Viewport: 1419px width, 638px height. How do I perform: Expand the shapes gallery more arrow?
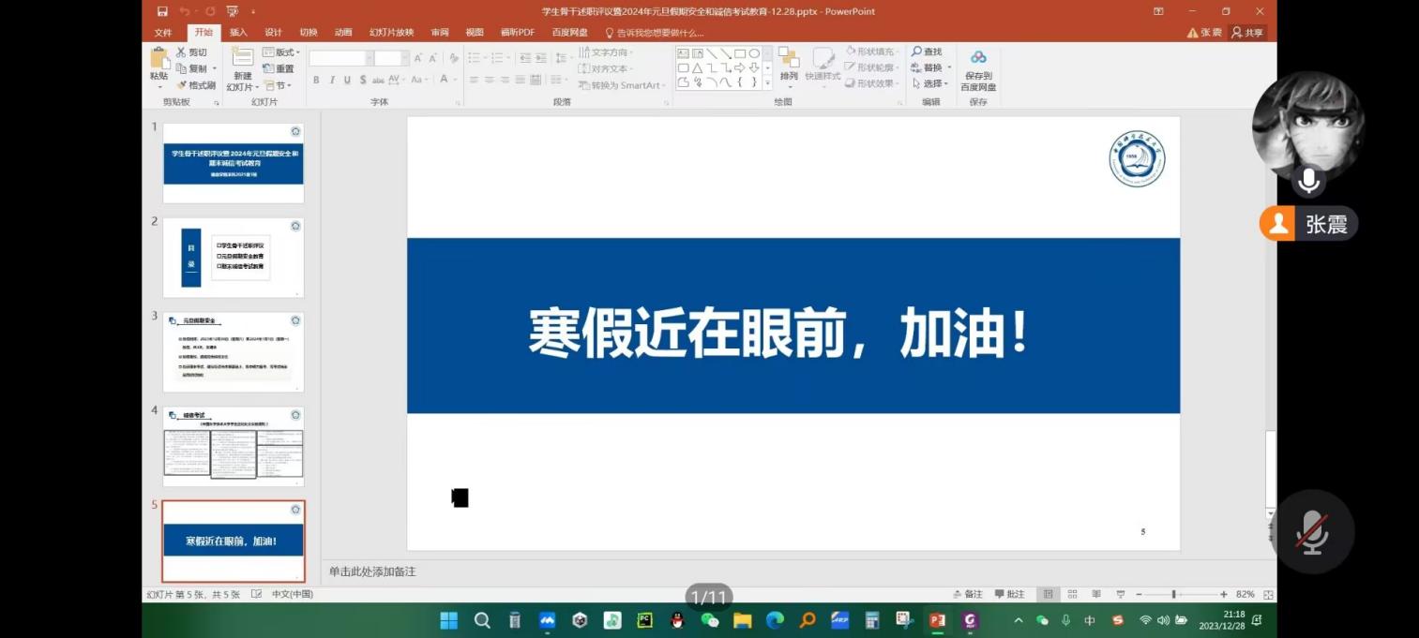point(768,83)
